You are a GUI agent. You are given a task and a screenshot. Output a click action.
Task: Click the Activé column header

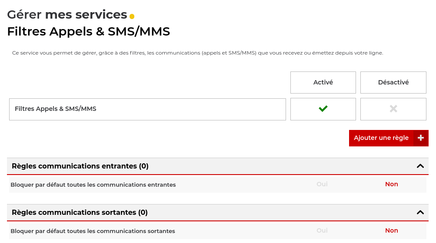[323, 82]
